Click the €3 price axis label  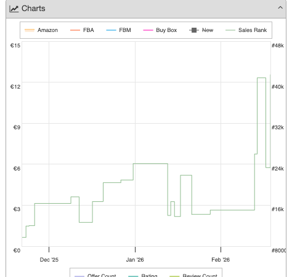tap(17, 209)
